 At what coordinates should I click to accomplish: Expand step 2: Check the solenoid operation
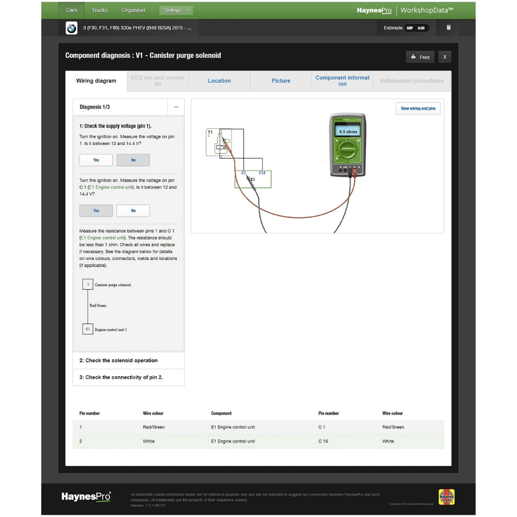coord(129,360)
